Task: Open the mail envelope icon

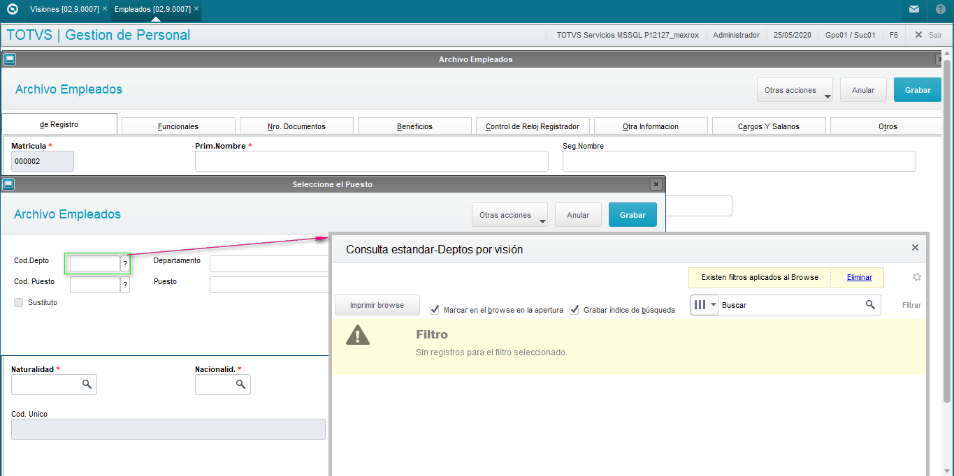Action: pos(914,9)
